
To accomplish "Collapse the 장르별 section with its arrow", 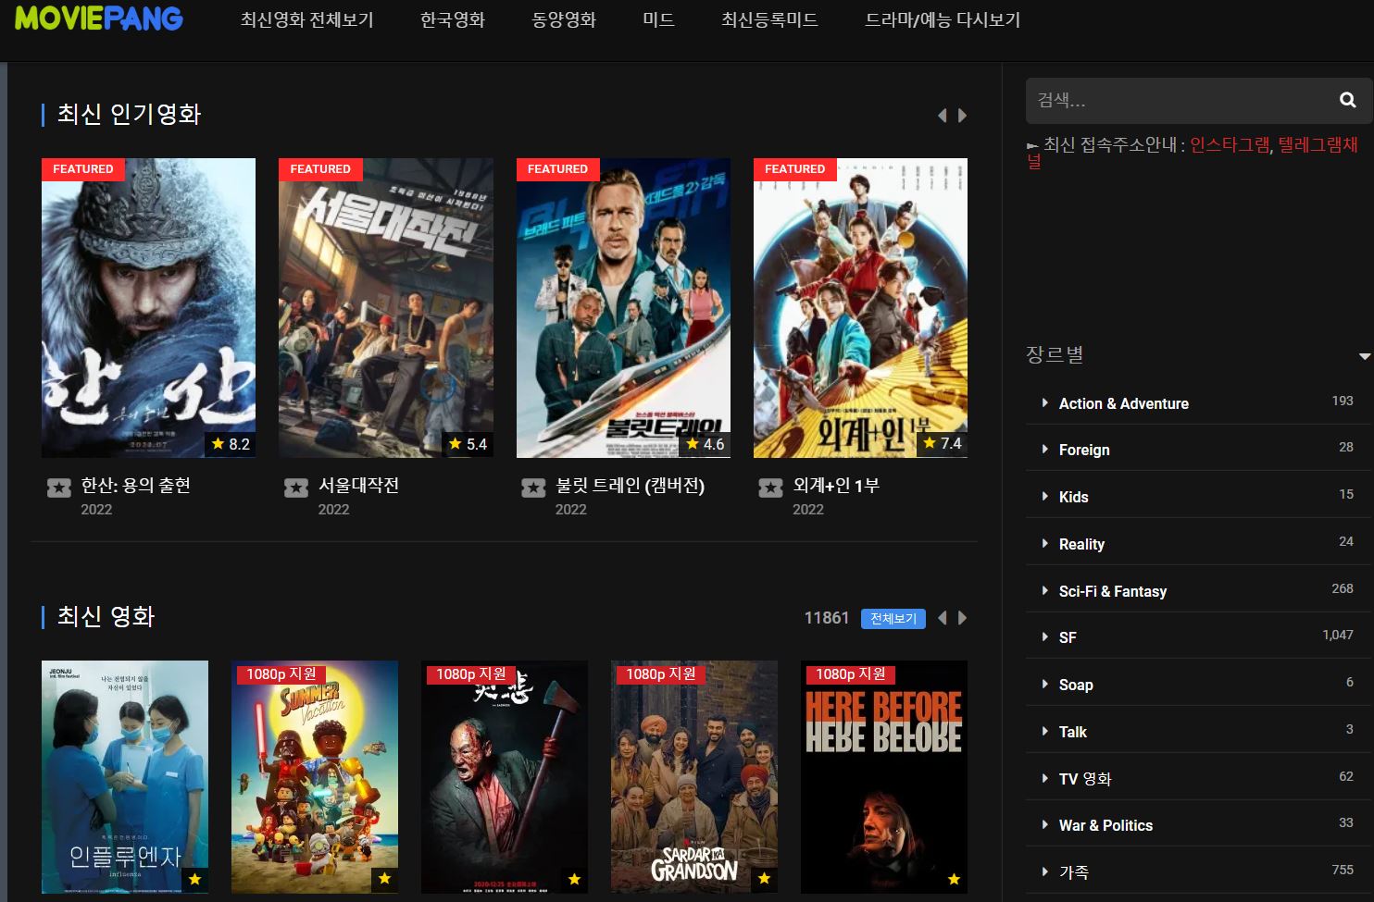I will pos(1364,356).
